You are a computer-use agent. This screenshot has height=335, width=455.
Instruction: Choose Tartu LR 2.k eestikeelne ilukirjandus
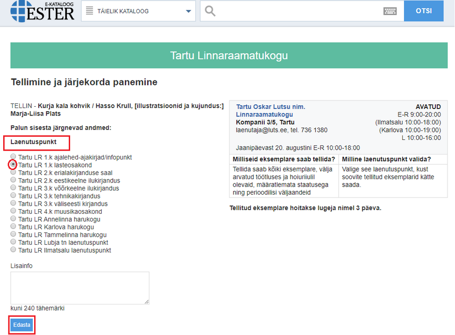(x=13, y=180)
